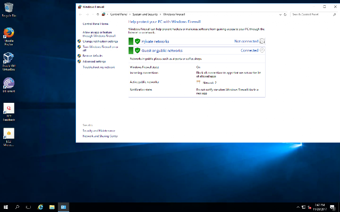The width and height of the screenshot is (340, 212).
Task: Open Advanced settings link
Action: point(94,61)
